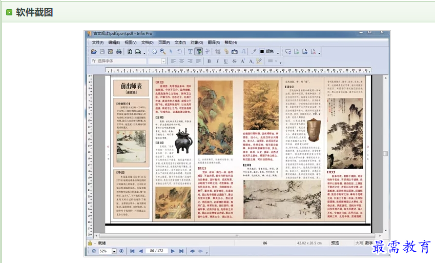Click the link chain tool icon

226,52
